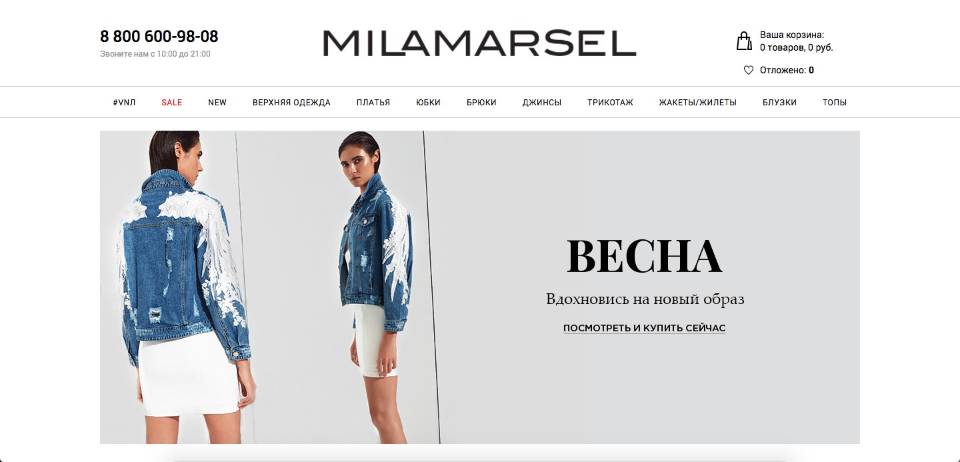
Task: Open the БРЮКИ category
Action: coord(481,102)
